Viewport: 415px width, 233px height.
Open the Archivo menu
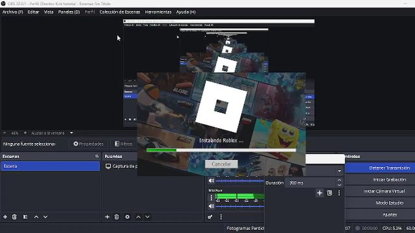(13, 12)
